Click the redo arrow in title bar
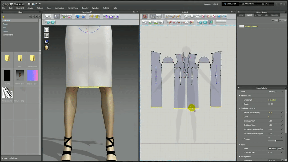Viewport: 288px width, 162px height. pyautogui.click(x=40, y=4)
